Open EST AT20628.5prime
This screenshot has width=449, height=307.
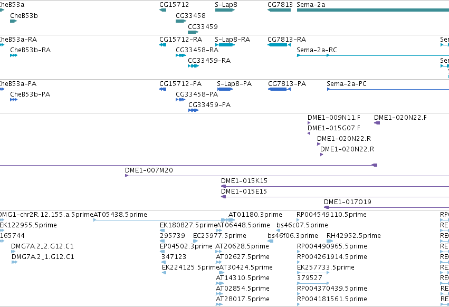[x=242, y=246]
